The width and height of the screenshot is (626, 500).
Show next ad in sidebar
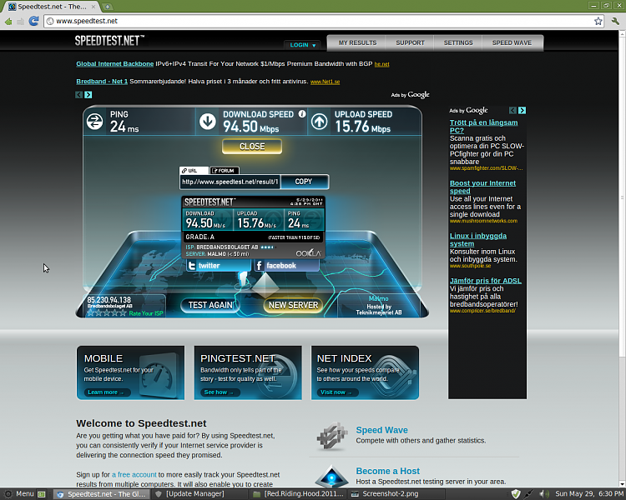(x=522, y=110)
